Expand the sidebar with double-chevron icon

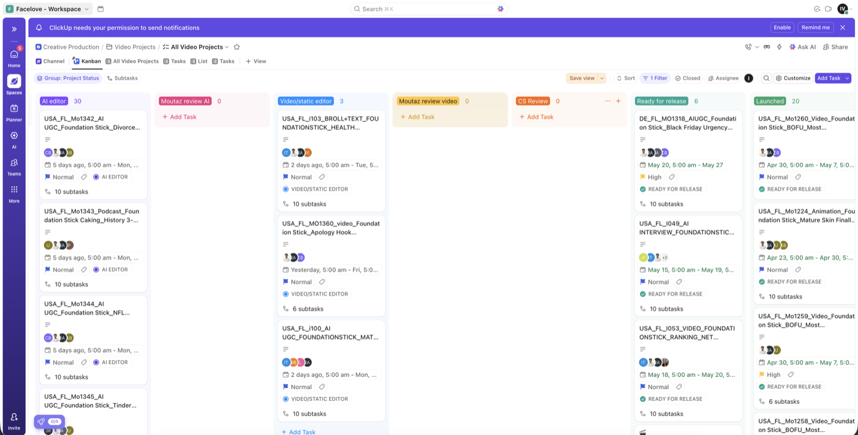click(x=14, y=29)
